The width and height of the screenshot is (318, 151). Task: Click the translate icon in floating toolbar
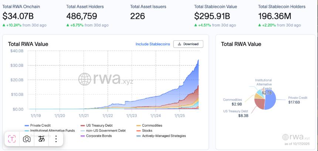[41, 139]
